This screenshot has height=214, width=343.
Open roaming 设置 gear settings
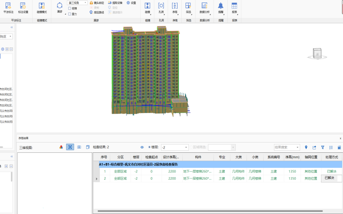point(131,3)
